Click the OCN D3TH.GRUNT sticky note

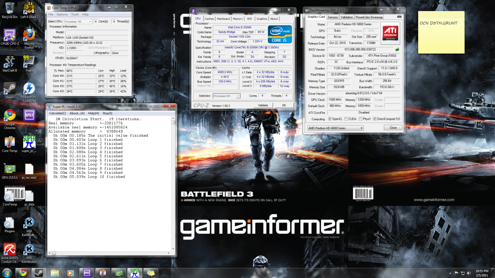click(441, 32)
